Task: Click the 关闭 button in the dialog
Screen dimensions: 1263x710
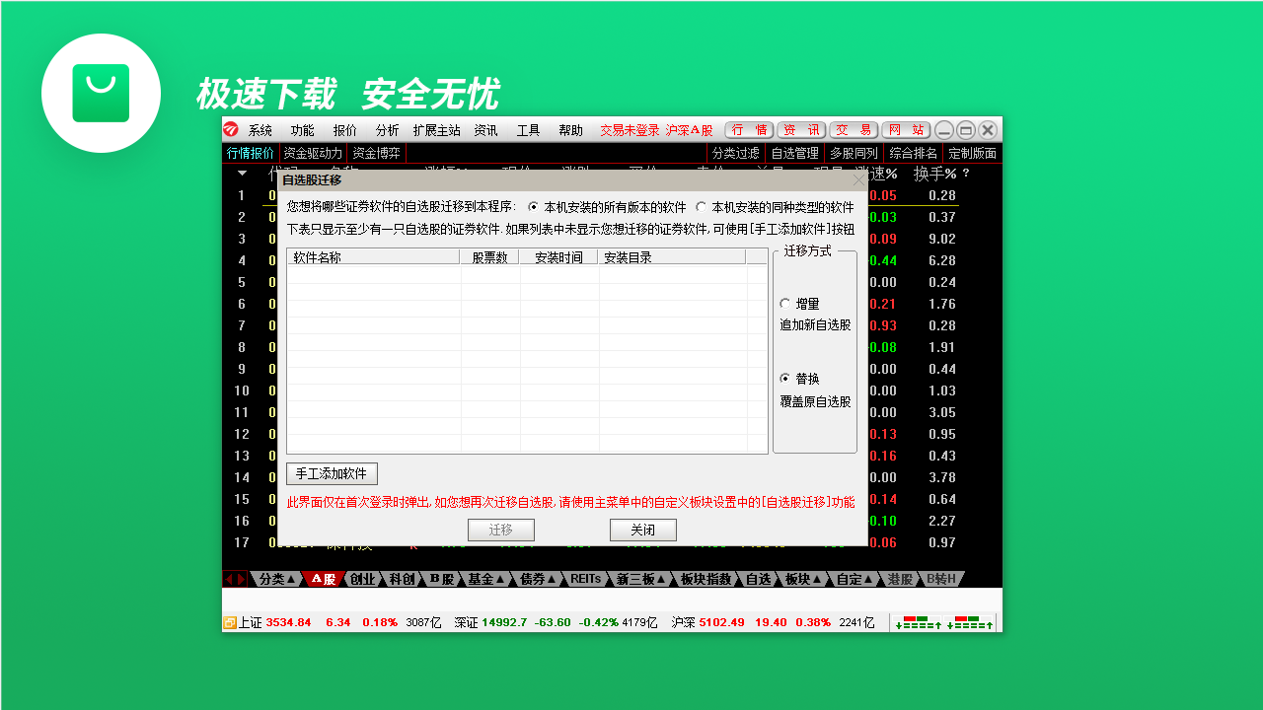Action: [642, 530]
